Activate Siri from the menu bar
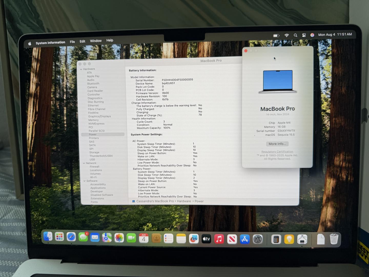This screenshot has height=277, width=369. (x=312, y=35)
